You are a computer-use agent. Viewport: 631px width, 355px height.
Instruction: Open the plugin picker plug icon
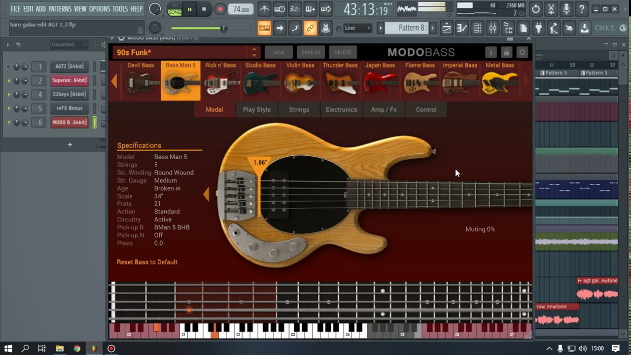pos(539,28)
